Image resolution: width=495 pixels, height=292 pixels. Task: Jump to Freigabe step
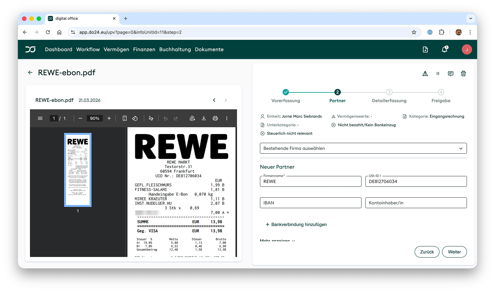441,96
